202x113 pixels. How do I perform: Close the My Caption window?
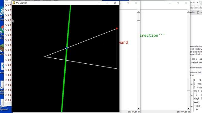point(115,3)
